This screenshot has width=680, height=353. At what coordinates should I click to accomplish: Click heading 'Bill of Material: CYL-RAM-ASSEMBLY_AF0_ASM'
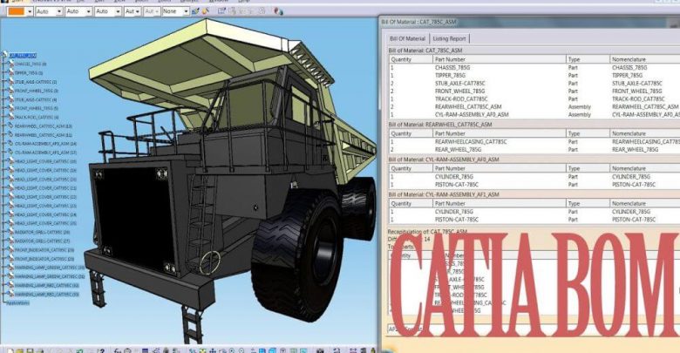(x=444, y=160)
